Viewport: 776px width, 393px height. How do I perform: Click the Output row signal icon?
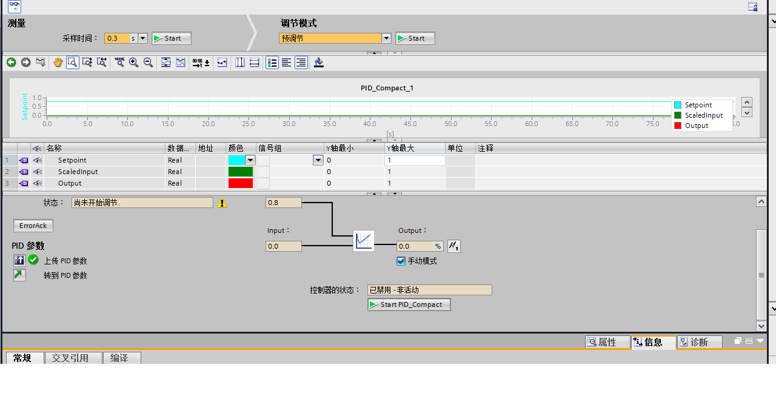click(x=24, y=183)
